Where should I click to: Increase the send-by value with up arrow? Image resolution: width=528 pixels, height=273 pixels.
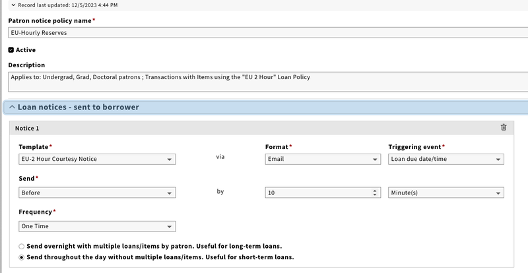point(375,190)
